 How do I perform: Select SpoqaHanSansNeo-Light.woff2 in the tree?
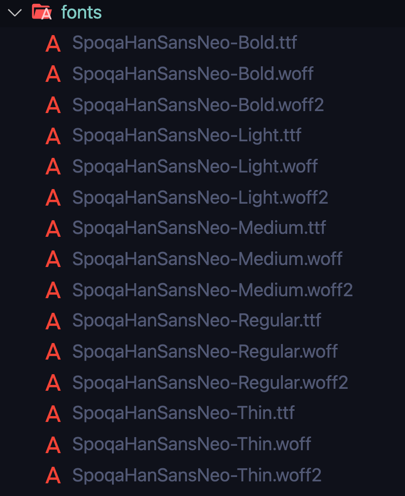(200, 198)
